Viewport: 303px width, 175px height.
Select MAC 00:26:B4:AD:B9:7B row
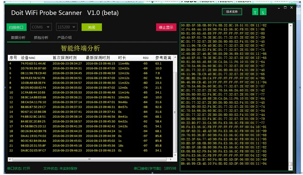[x=90, y=131]
